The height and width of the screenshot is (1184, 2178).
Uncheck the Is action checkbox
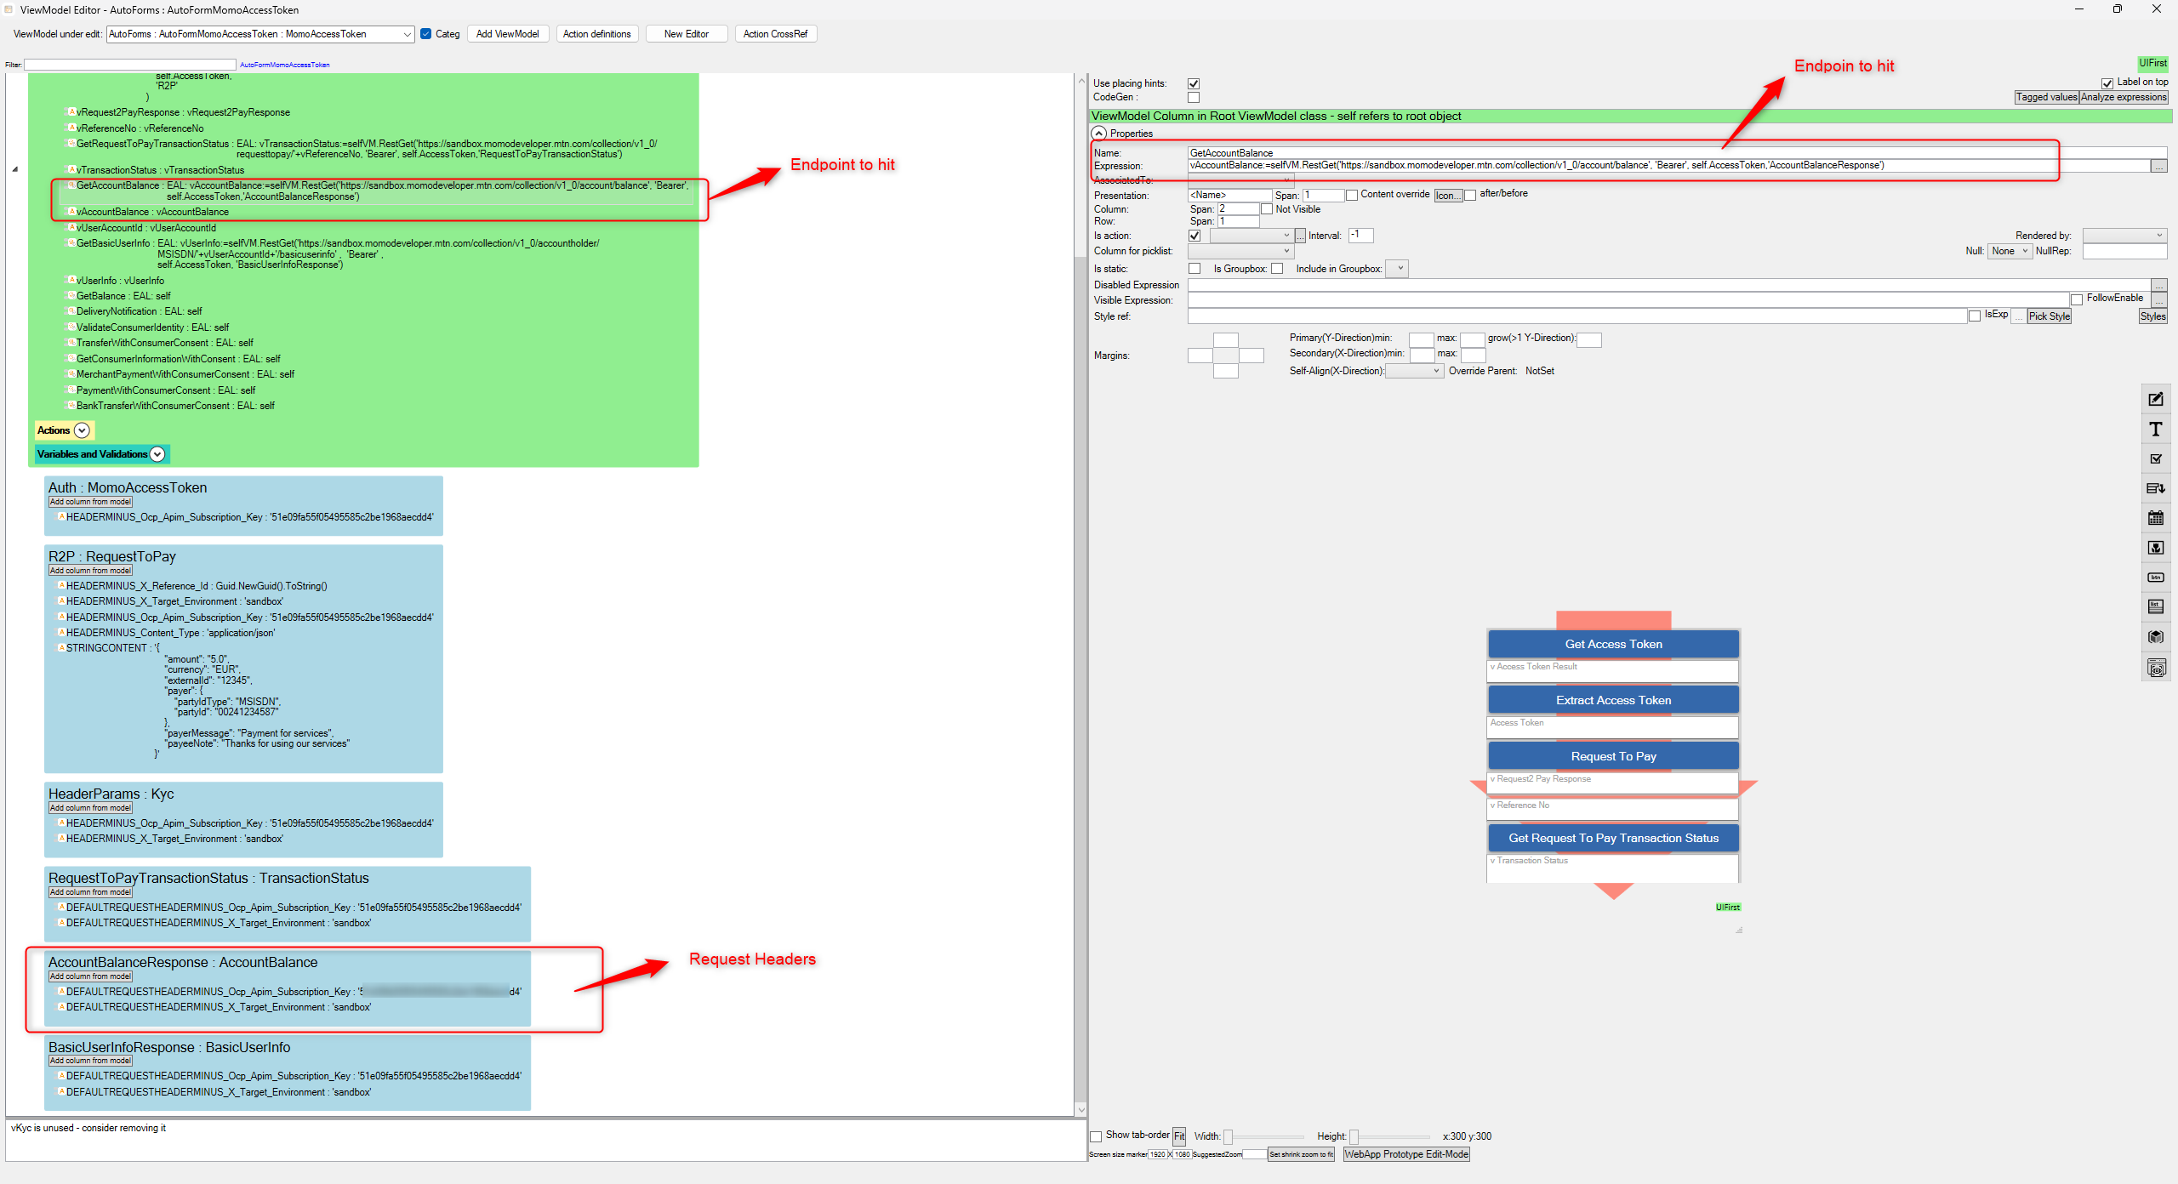[1194, 236]
